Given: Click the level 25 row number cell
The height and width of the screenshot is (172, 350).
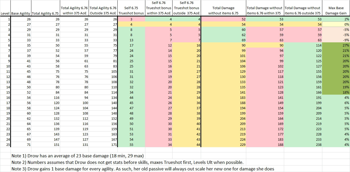Looking at the screenshot, I should [5, 145].
